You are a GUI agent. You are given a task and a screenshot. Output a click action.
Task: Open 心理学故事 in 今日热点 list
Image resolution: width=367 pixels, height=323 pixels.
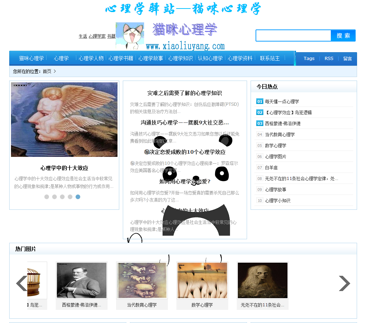coord(275,190)
